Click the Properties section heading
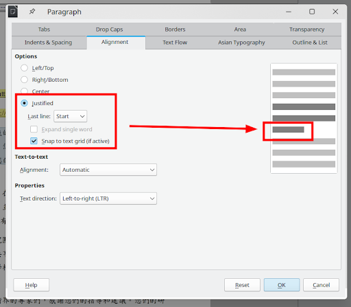 pyautogui.click(x=29, y=185)
